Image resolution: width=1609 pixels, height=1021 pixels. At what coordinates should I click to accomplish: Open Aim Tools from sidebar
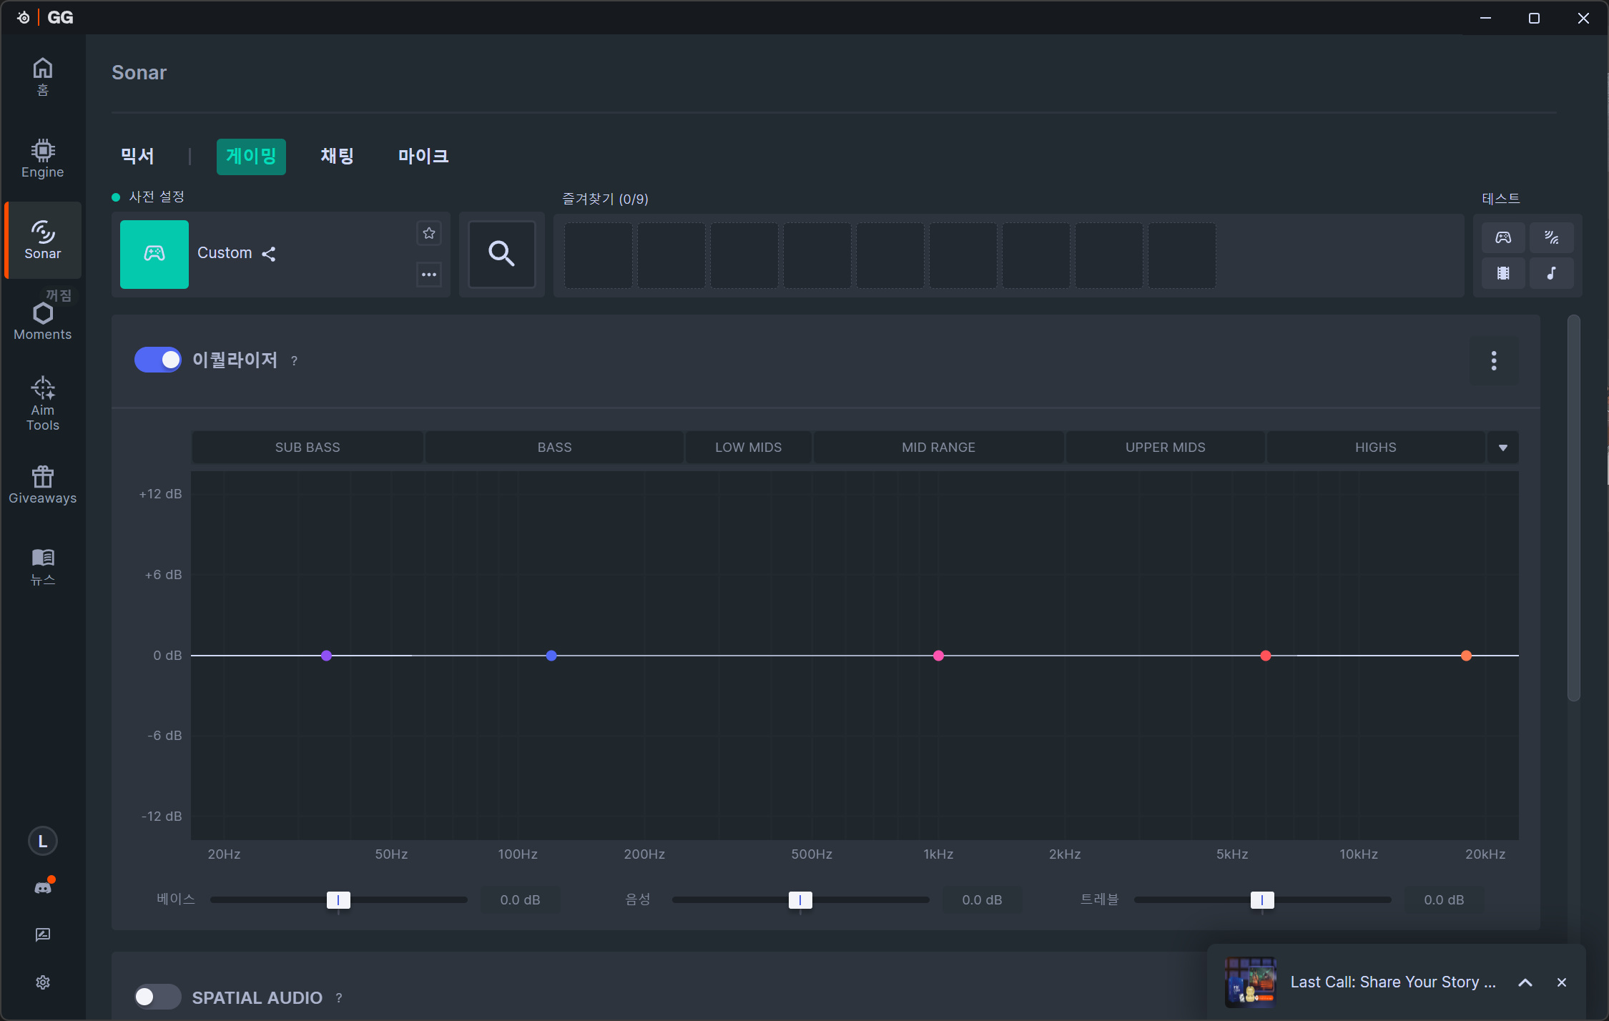click(43, 403)
